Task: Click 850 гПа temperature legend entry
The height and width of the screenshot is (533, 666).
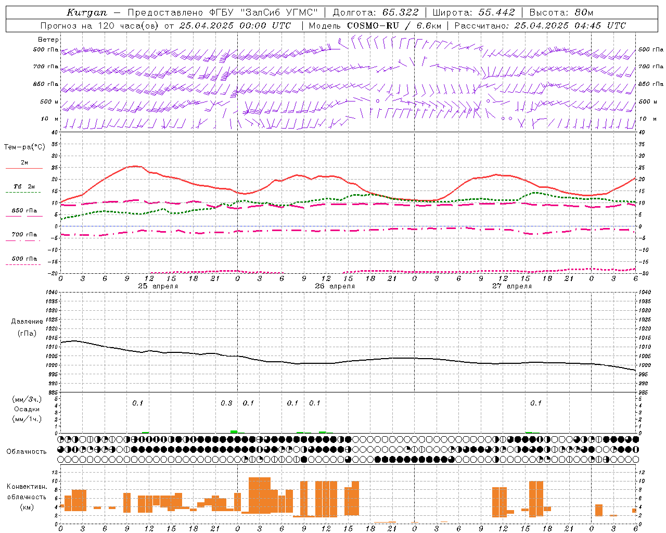Action: [x=24, y=211]
